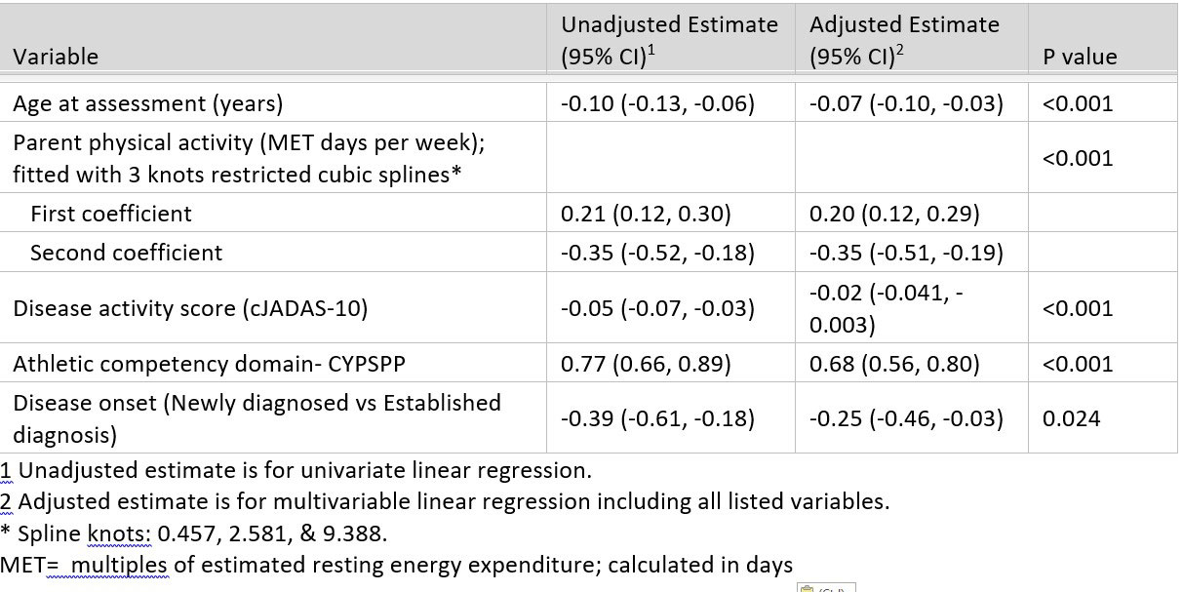Click the Variable column header cell
This screenshot has width=1183, height=592.
pyautogui.click(x=57, y=57)
